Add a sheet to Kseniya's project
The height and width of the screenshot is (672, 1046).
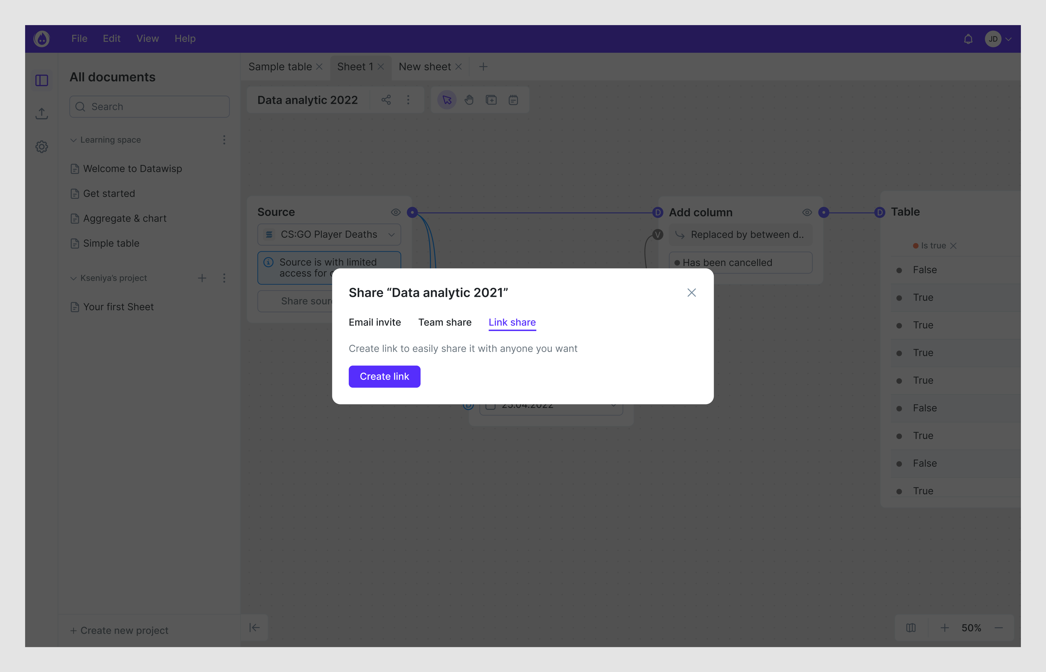202,278
